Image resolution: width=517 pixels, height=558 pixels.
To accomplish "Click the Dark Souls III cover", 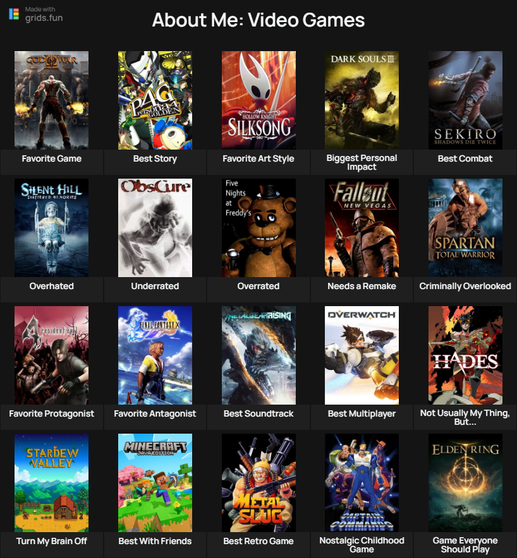I will tap(362, 100).
